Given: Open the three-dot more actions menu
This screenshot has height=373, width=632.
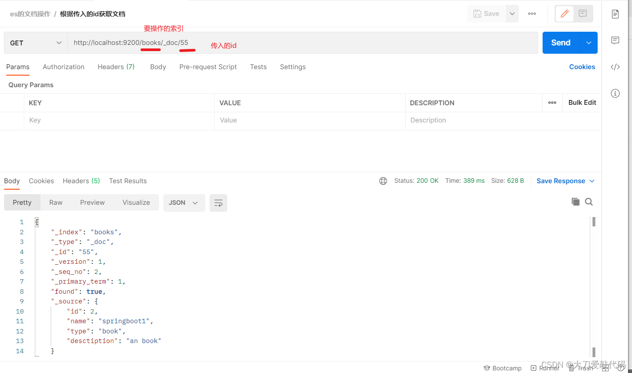Looking at the screenshot, I should pyautogui.click(x=532, y=14).
